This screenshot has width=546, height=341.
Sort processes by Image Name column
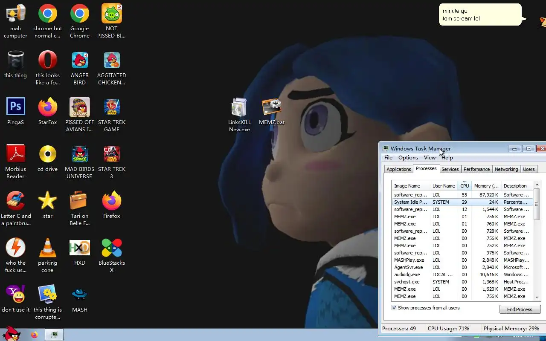[411, 186]
